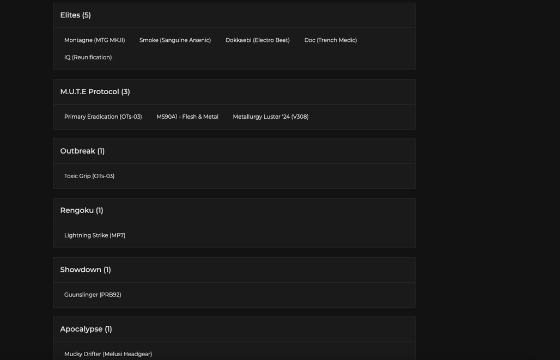This screenshot has width=560, height=360.
Task: Collapse the M.U.T.E Protocol (3) header
Action: pos(234,92)
